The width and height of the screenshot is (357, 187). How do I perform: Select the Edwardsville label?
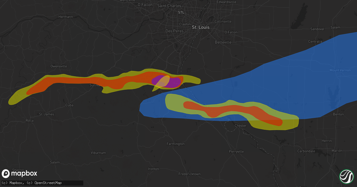226,2
